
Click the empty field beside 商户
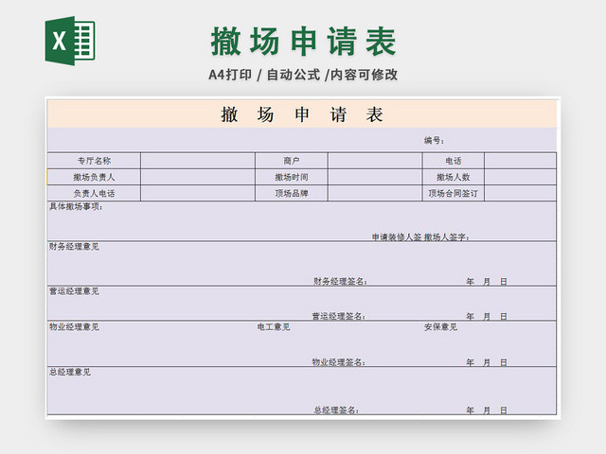(375, 161)
